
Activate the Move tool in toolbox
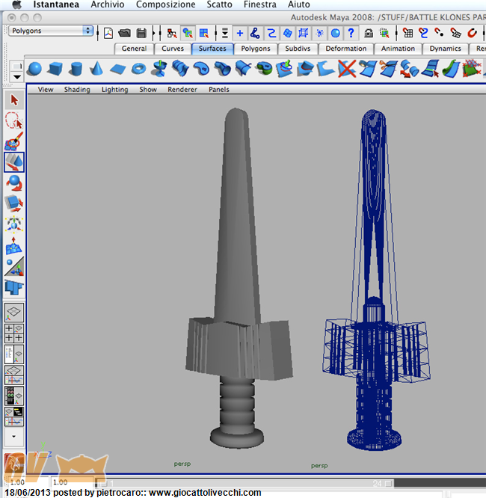click(14, 162)
